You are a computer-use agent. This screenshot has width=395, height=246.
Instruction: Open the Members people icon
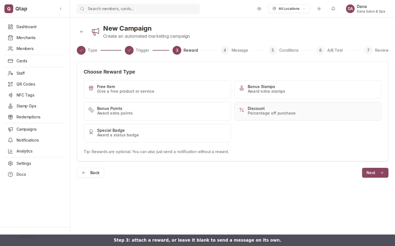tap(10, 49)
